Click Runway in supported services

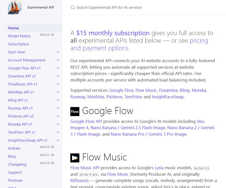coord(78,97)
